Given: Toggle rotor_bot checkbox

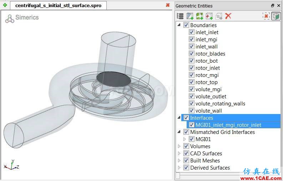Looking at the screenshot, I should pyautogui.click(x=192, y=61).
